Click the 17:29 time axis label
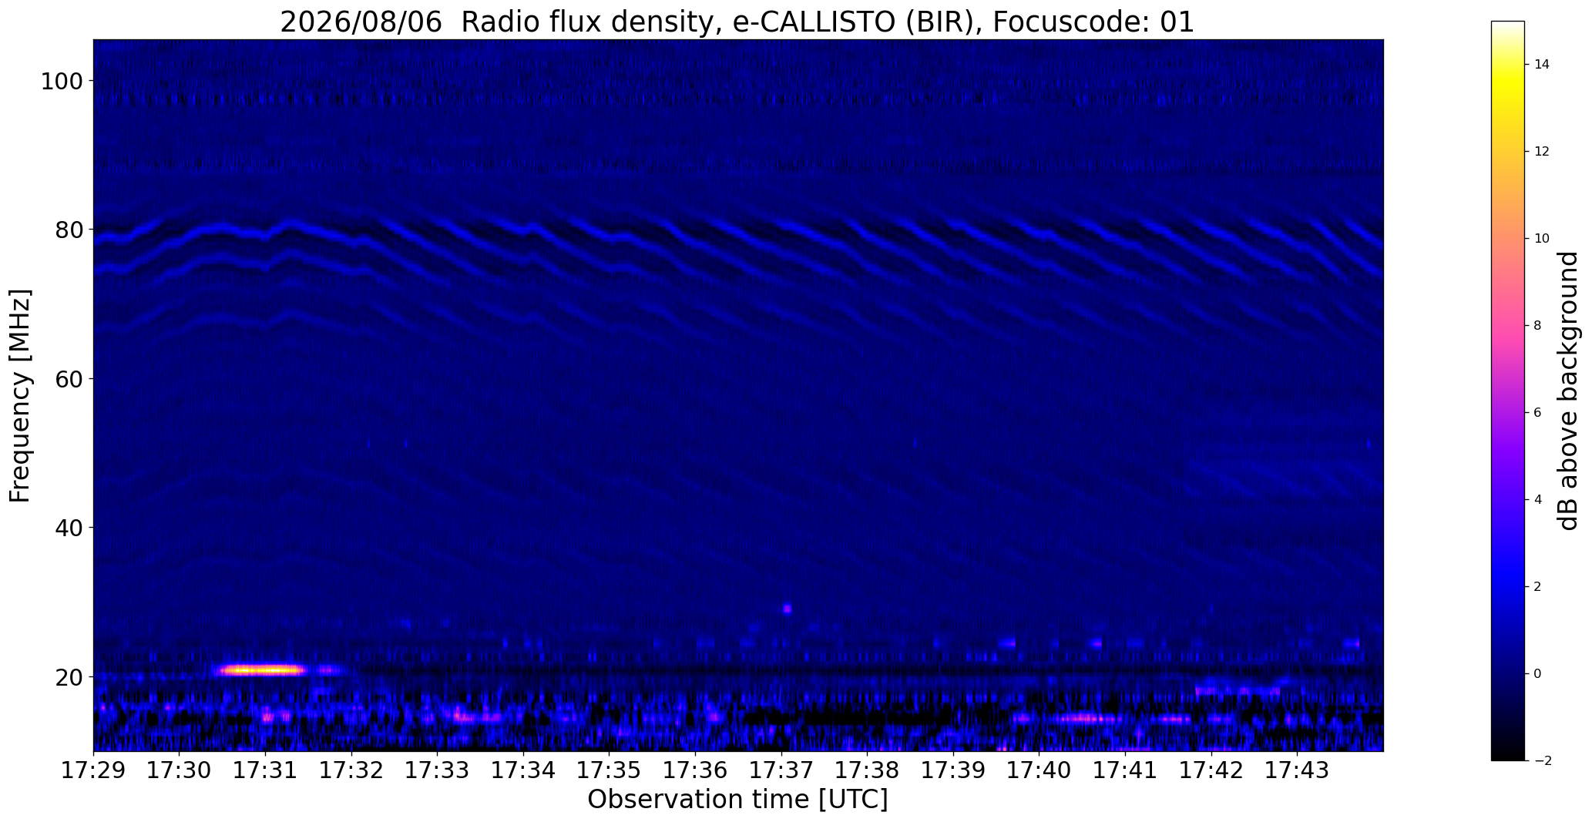The width and height of the screenshot is (1592, 822). click(93, 770)
